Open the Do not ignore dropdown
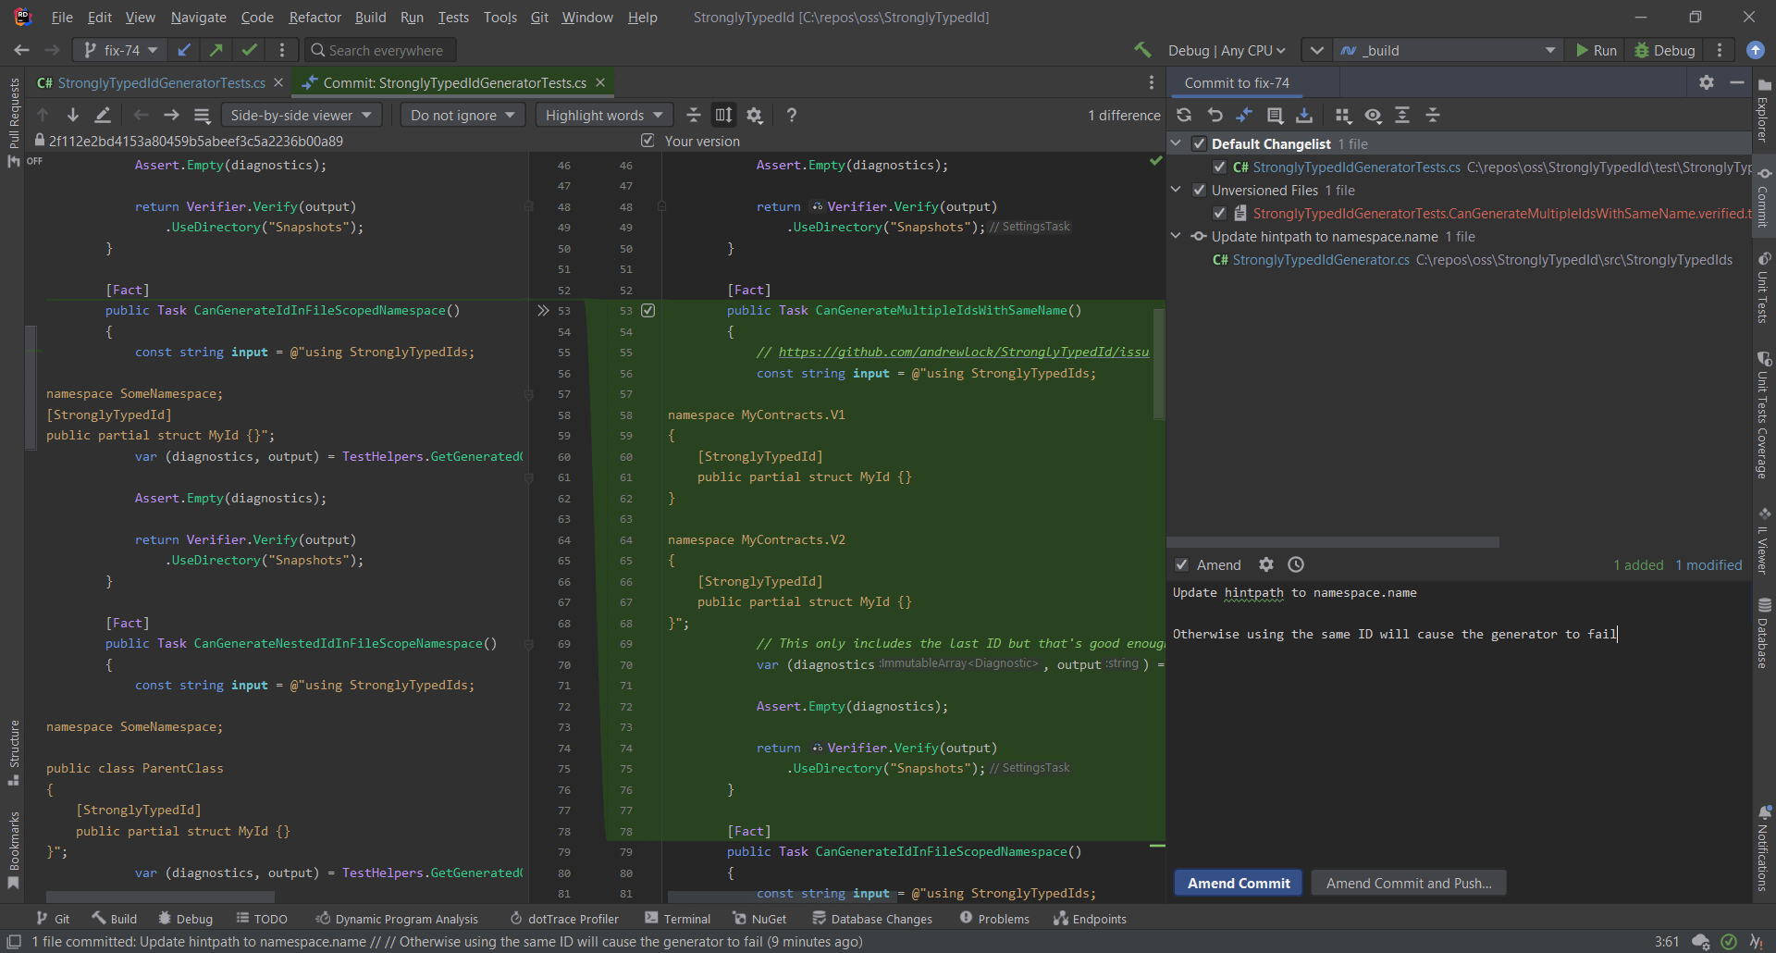This screenshot has height=953, width=1776. [x=462, y=115]
